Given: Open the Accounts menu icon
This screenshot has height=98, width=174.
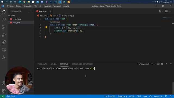Looking at the screenshot, I should pyautogui.click(x=4, y=83).
